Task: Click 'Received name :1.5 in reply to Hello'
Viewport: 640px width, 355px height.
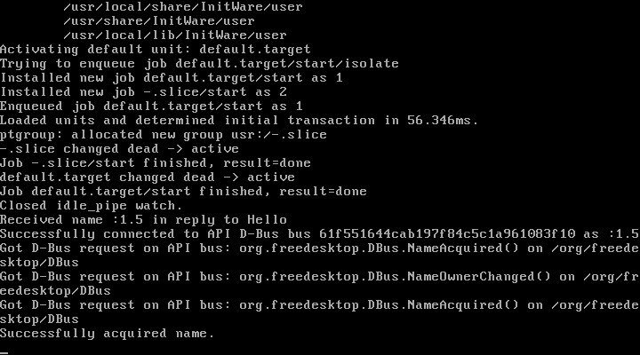Action: click(x=143, y=220)
